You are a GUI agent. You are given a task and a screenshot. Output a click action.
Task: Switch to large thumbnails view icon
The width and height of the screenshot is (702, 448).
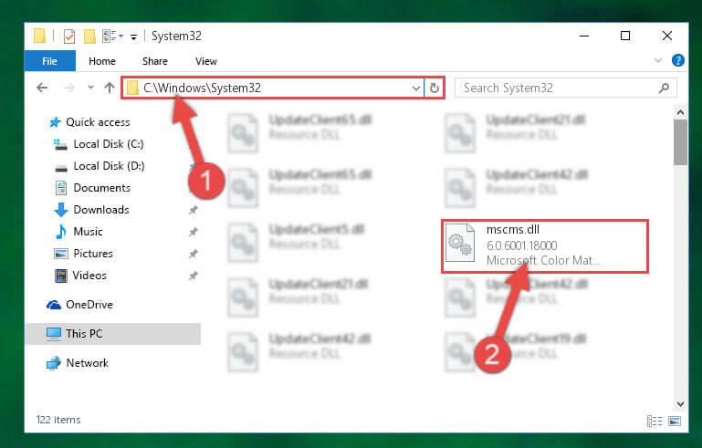[x=675, y=421]
